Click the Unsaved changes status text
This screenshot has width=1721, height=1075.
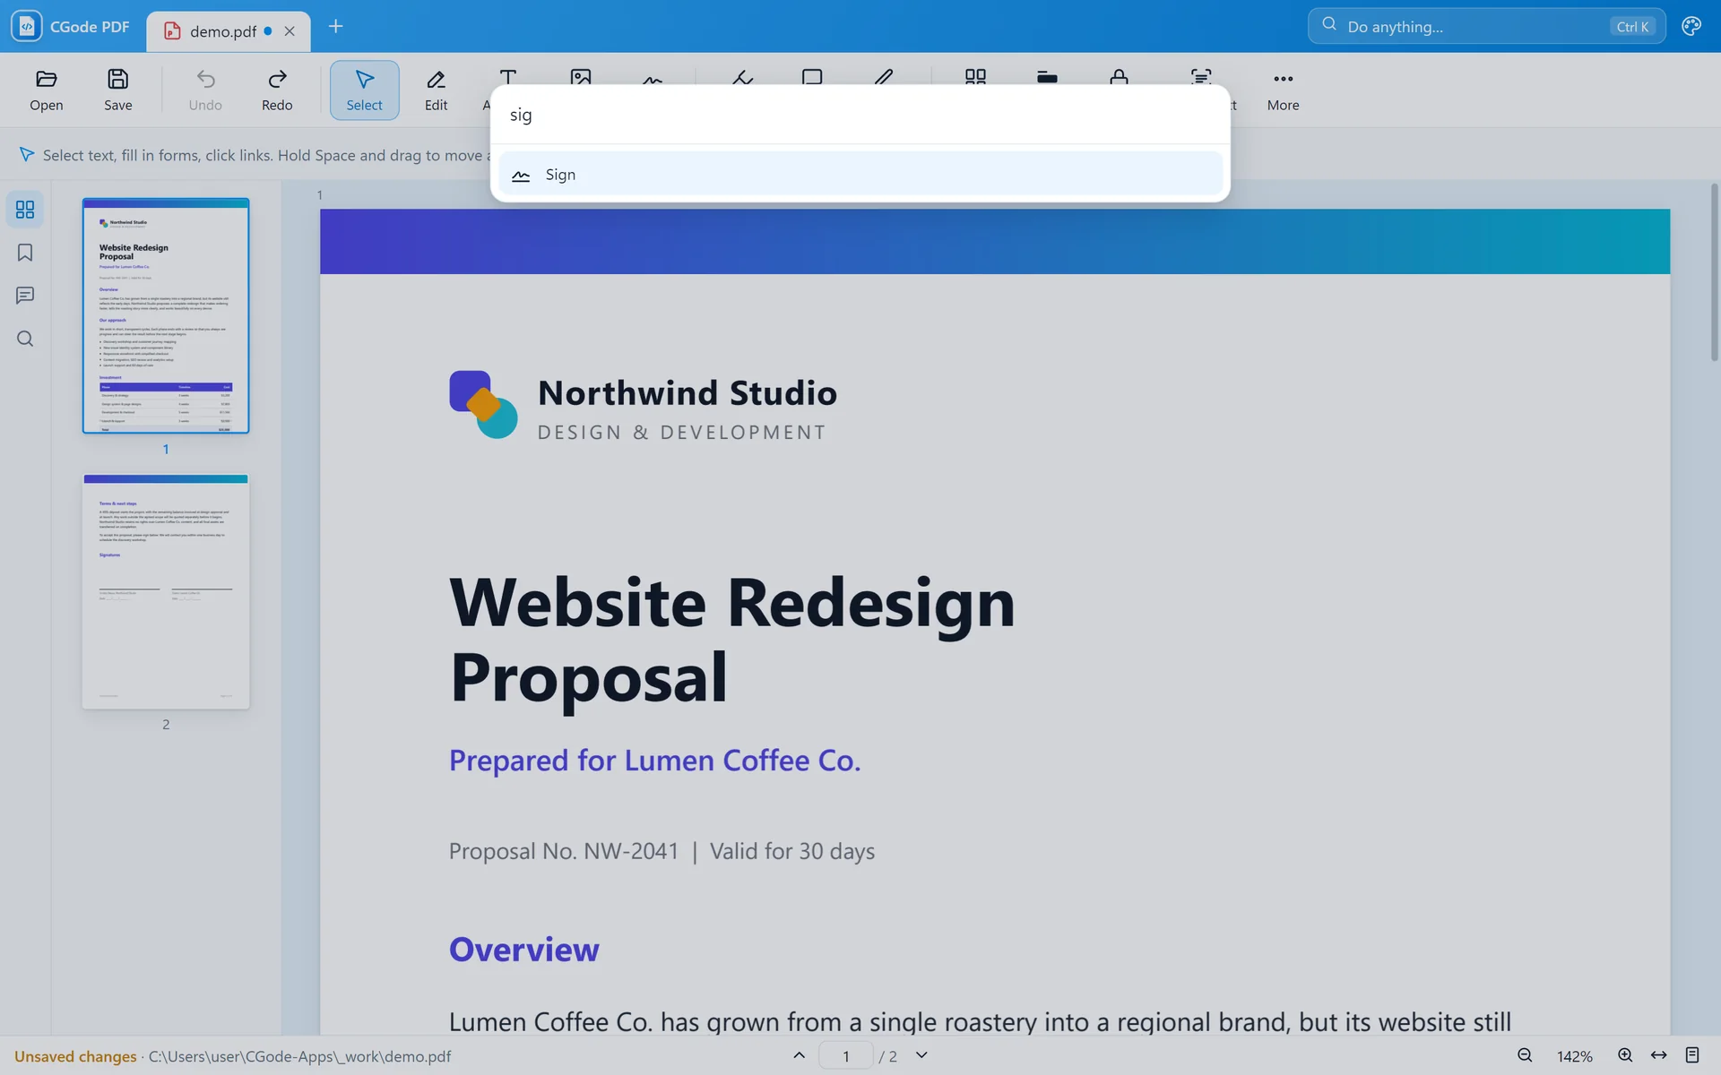pos(75,1056)
